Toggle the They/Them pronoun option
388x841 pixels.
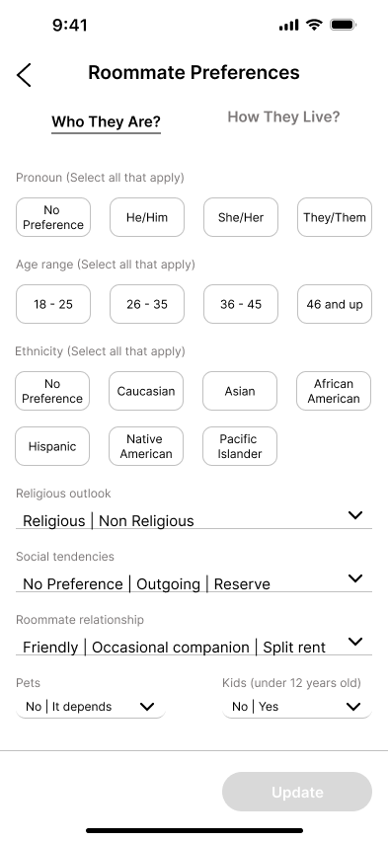pyautogui.click(x=335, y=217)
